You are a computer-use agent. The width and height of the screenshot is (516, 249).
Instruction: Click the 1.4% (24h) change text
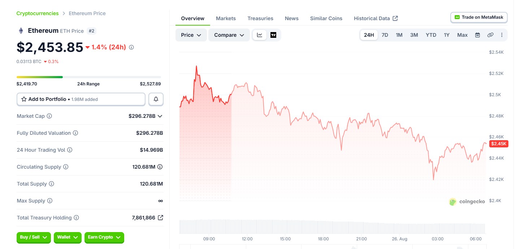point(109,47)
